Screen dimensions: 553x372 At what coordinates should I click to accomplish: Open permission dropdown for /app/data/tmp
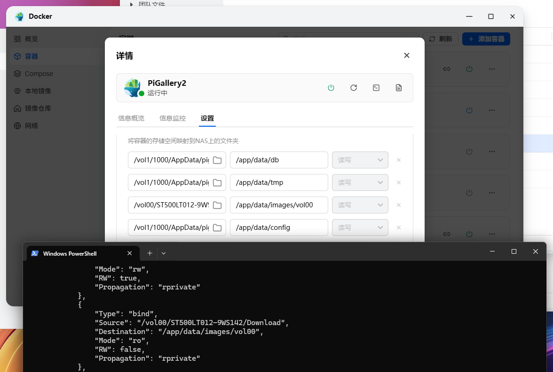click(360, 182)
